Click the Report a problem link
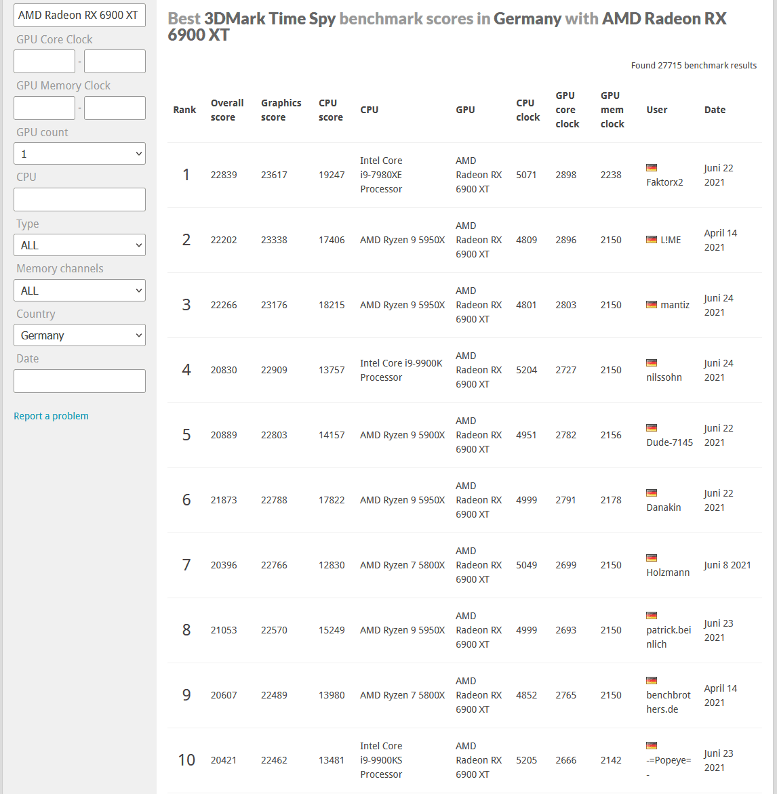The image size is (777, 794). pyautogui.click(x=52, y=416)
